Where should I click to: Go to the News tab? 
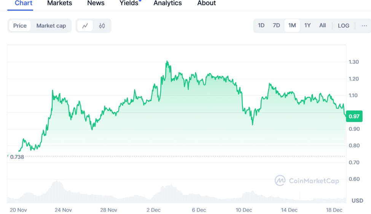coord(96,3)
